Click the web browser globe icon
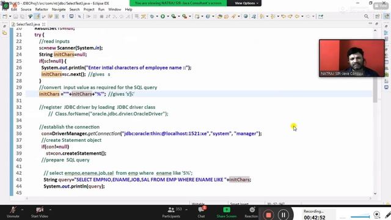Screen dimensions: 391x220 246,16
